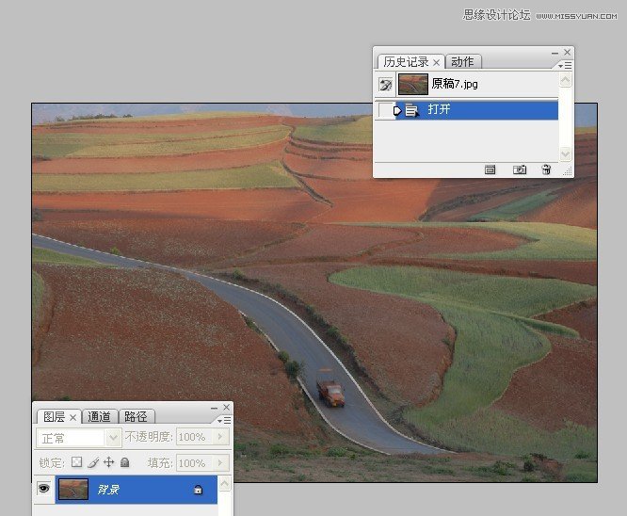The height and width of the screenshot is (516, 627).
Task: Close the 历史记录 tab via its x
Action: [436, 62]
